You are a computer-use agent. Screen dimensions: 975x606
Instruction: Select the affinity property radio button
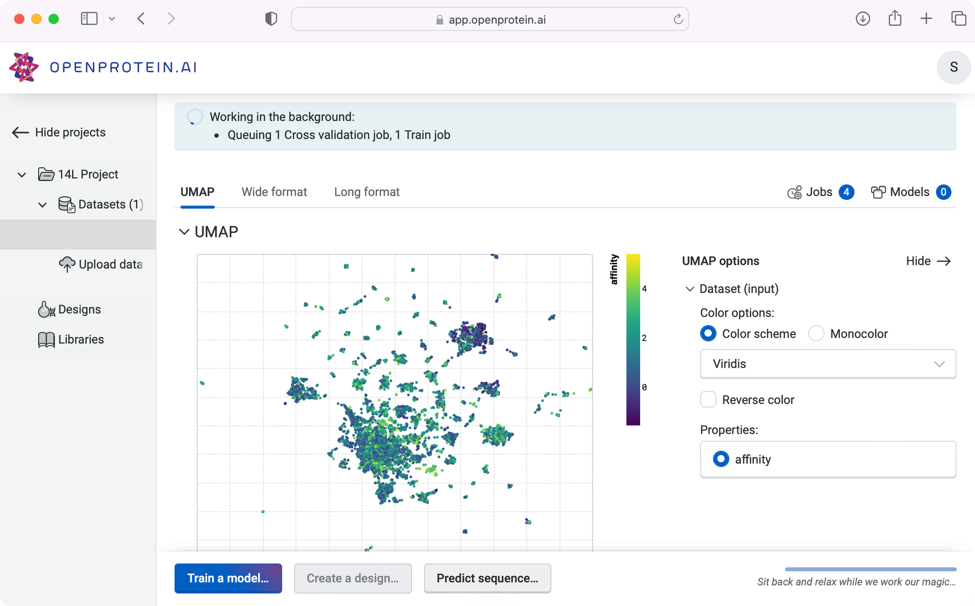click(721, 459)
